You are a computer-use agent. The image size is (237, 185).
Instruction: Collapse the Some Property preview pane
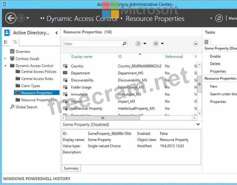tap(198, 124)
